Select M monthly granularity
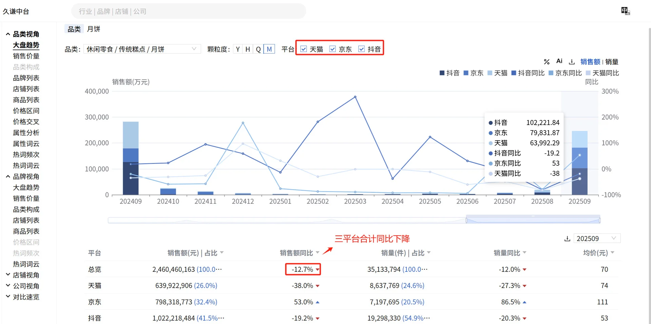The image size is (651, 324). coord(269,49)
